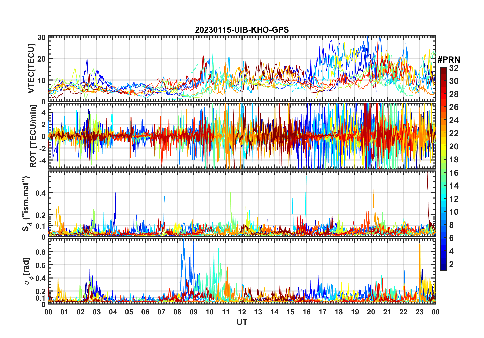Click the #PRN colorbar title
The image size is (484, 338).
coord(449,60)
